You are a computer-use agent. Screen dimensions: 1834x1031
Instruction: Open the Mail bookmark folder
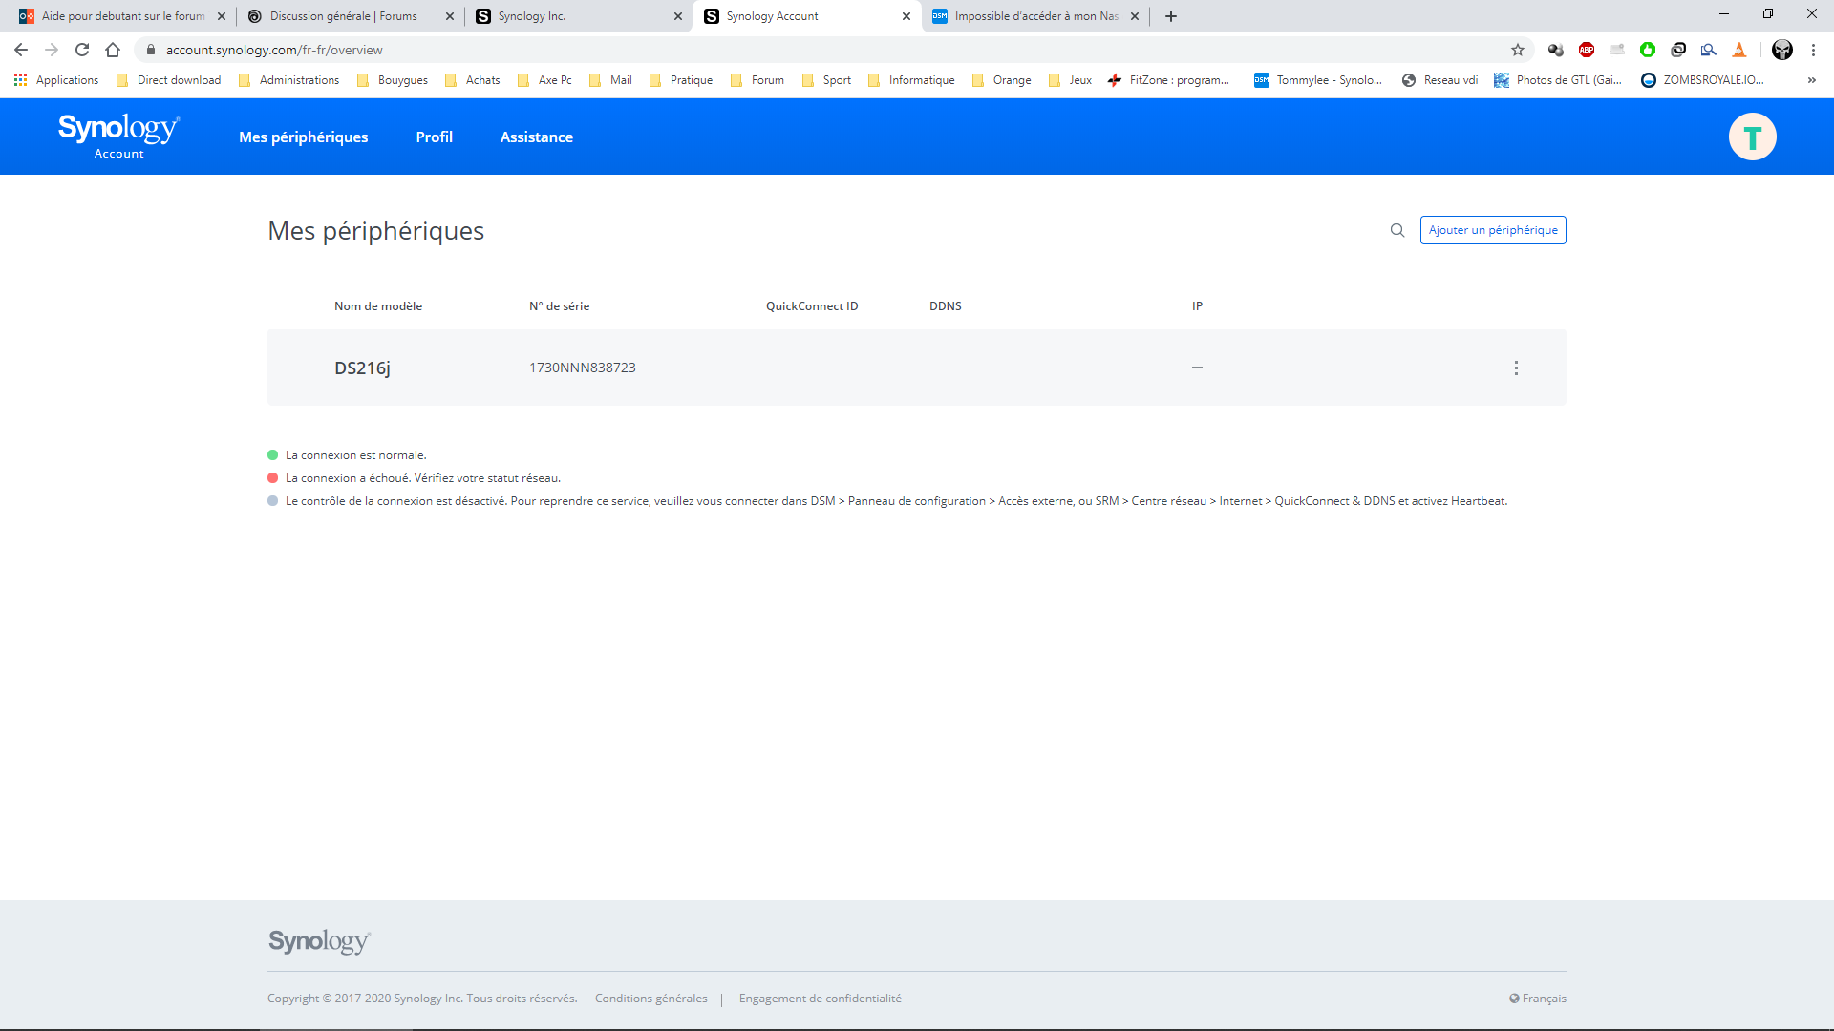pyautogui.click(x=611, y=80)
